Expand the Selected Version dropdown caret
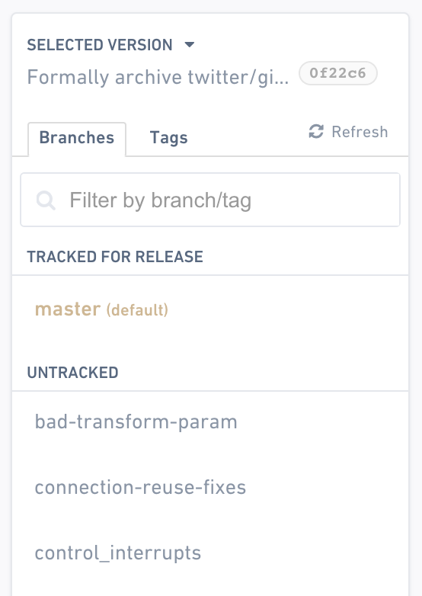Image resolution: width=422 pixels, height=596 pixels. click(190, 45)
